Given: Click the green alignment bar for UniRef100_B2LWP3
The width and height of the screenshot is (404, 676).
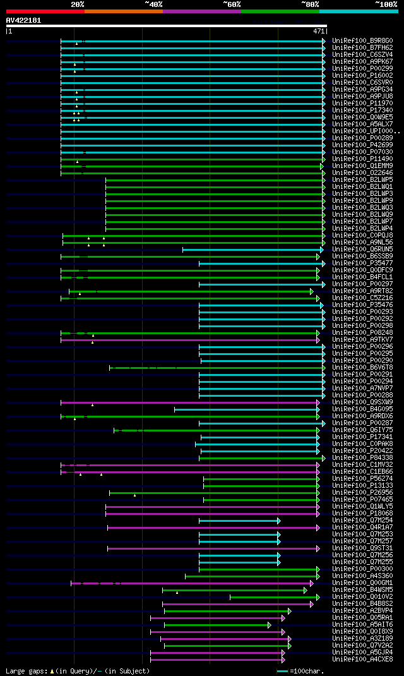Looking at the screenshot, I should 215,194.
